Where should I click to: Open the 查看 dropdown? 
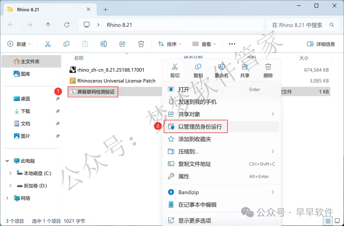(x=204, y=44)
